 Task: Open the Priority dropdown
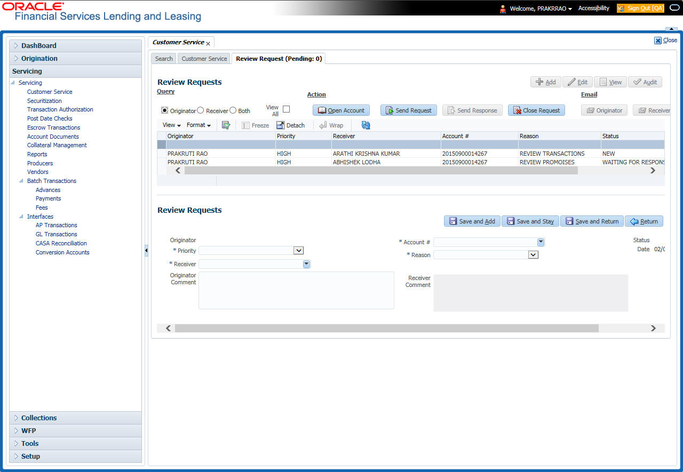tap(298, 251)
